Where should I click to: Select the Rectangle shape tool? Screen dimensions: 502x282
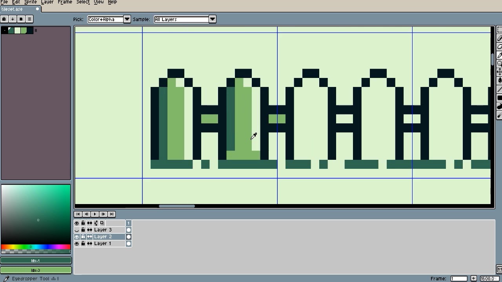499,98
